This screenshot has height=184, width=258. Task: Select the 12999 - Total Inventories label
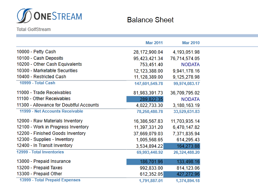coord(40,152)
